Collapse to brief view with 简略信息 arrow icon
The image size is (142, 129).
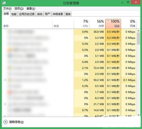click(x=5, y=122)
